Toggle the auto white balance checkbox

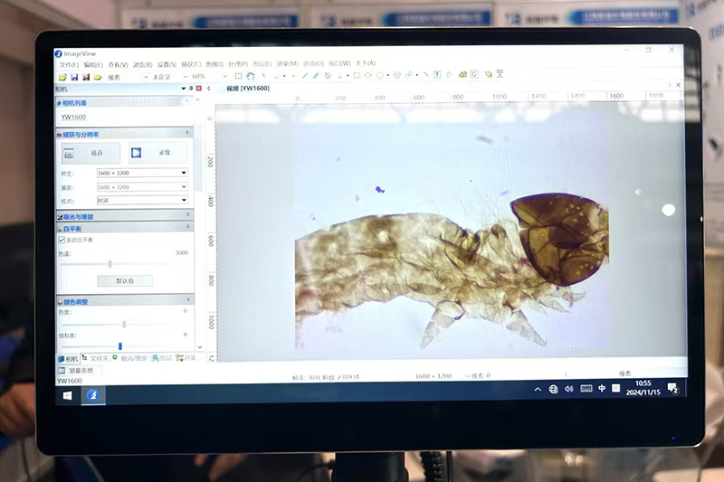click(x=62, y=240)
